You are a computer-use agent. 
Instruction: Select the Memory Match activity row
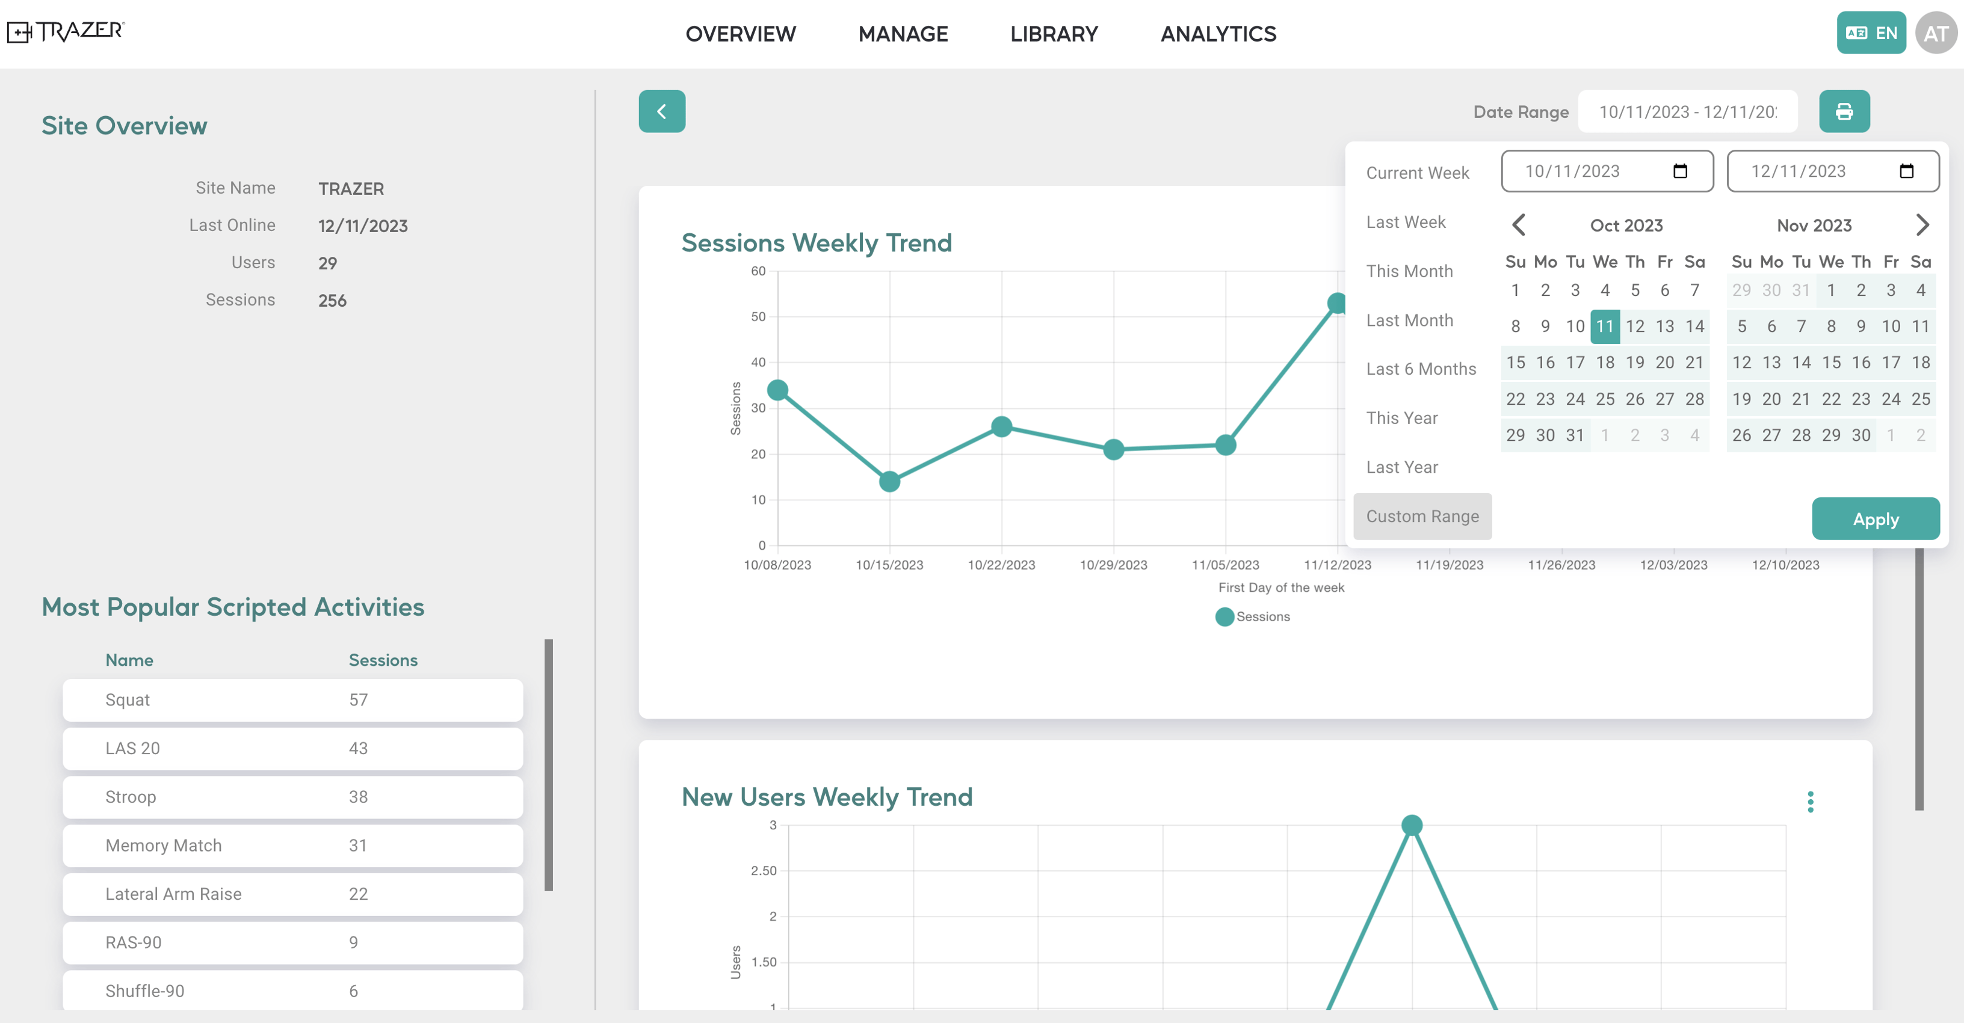point(293,846)
